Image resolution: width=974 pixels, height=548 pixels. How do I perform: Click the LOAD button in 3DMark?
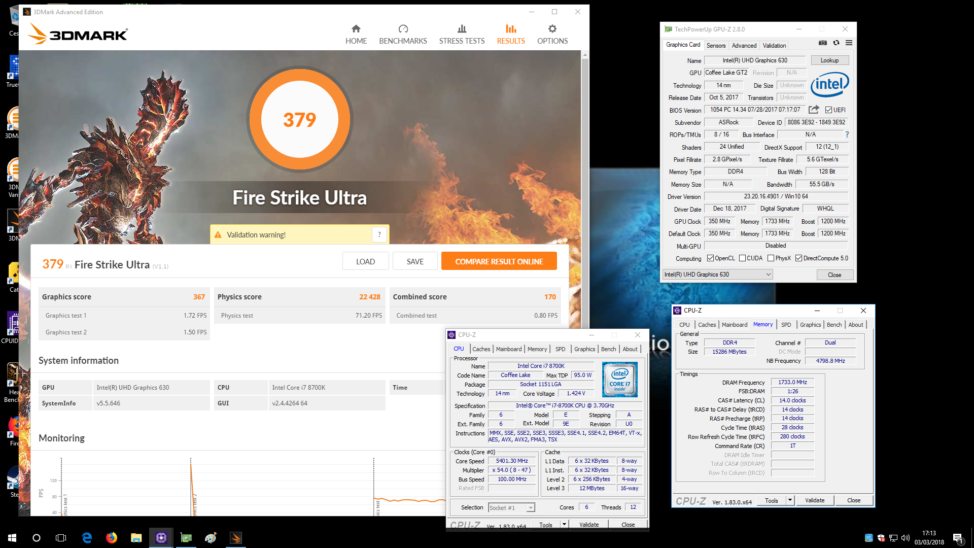365,261
